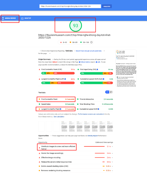Click the red triangle icon beside First Contentful Paint (FCP)
This screenshot has height=176, width=147.
[x=39, y=69]
